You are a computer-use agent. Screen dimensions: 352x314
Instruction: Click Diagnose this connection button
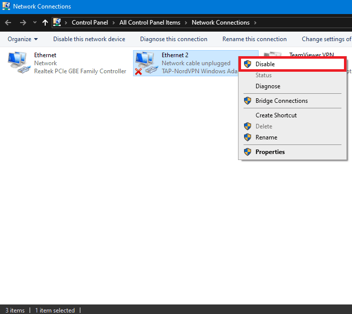coord(173,39)
